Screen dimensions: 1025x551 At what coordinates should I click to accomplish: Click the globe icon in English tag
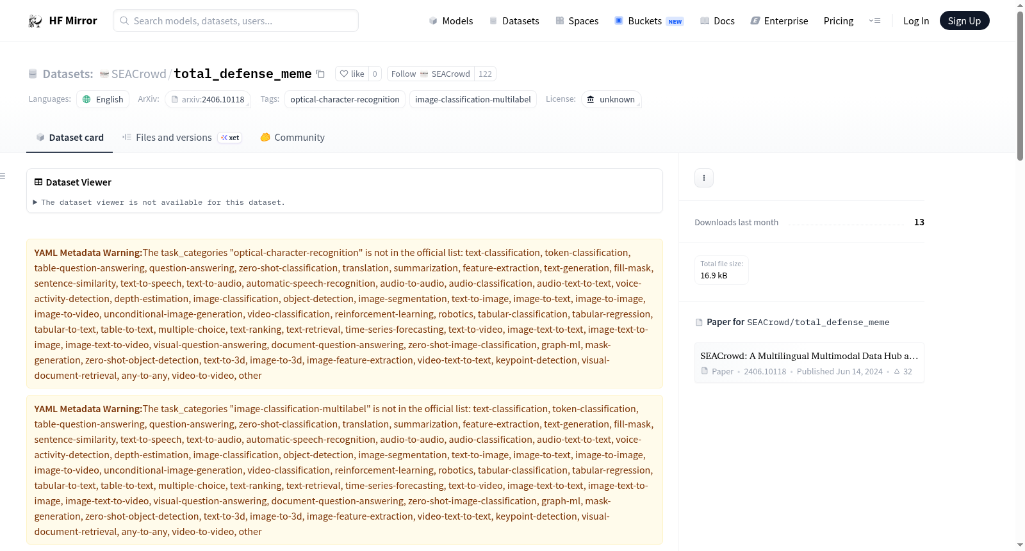pyautogui.click(x=86, y=99)
